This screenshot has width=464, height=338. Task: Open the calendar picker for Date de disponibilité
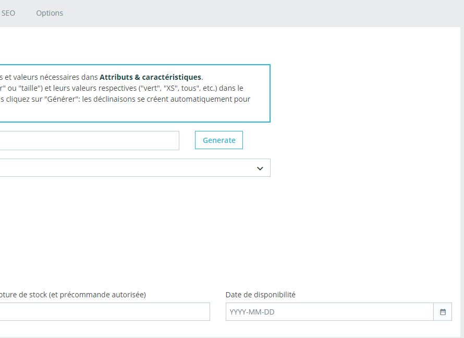pyautogui.click(x=443, y=311)
